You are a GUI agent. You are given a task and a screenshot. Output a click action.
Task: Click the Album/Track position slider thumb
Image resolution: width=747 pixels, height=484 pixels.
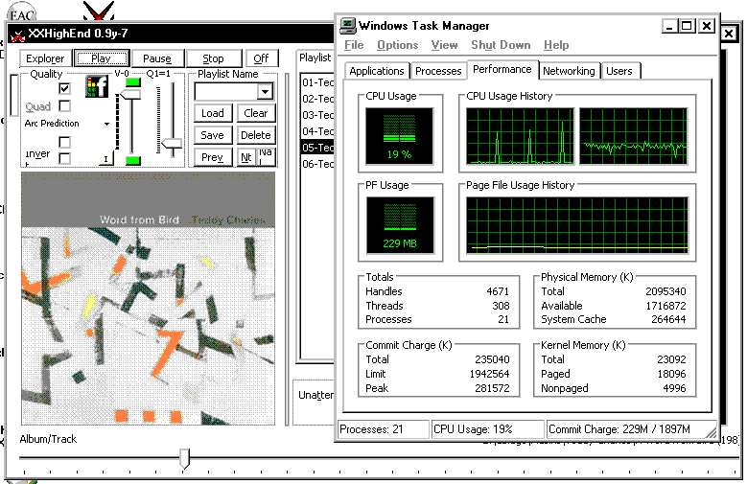coord(184,458)
